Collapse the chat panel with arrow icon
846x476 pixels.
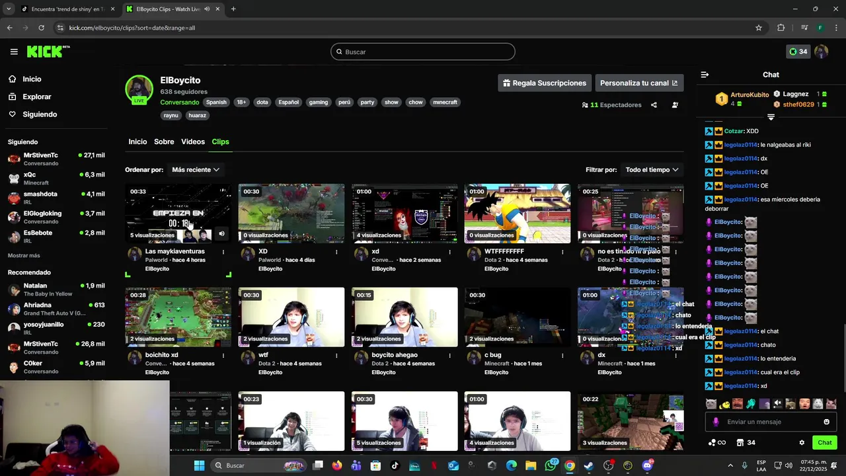pyautogui.click(x=705, y=75)
